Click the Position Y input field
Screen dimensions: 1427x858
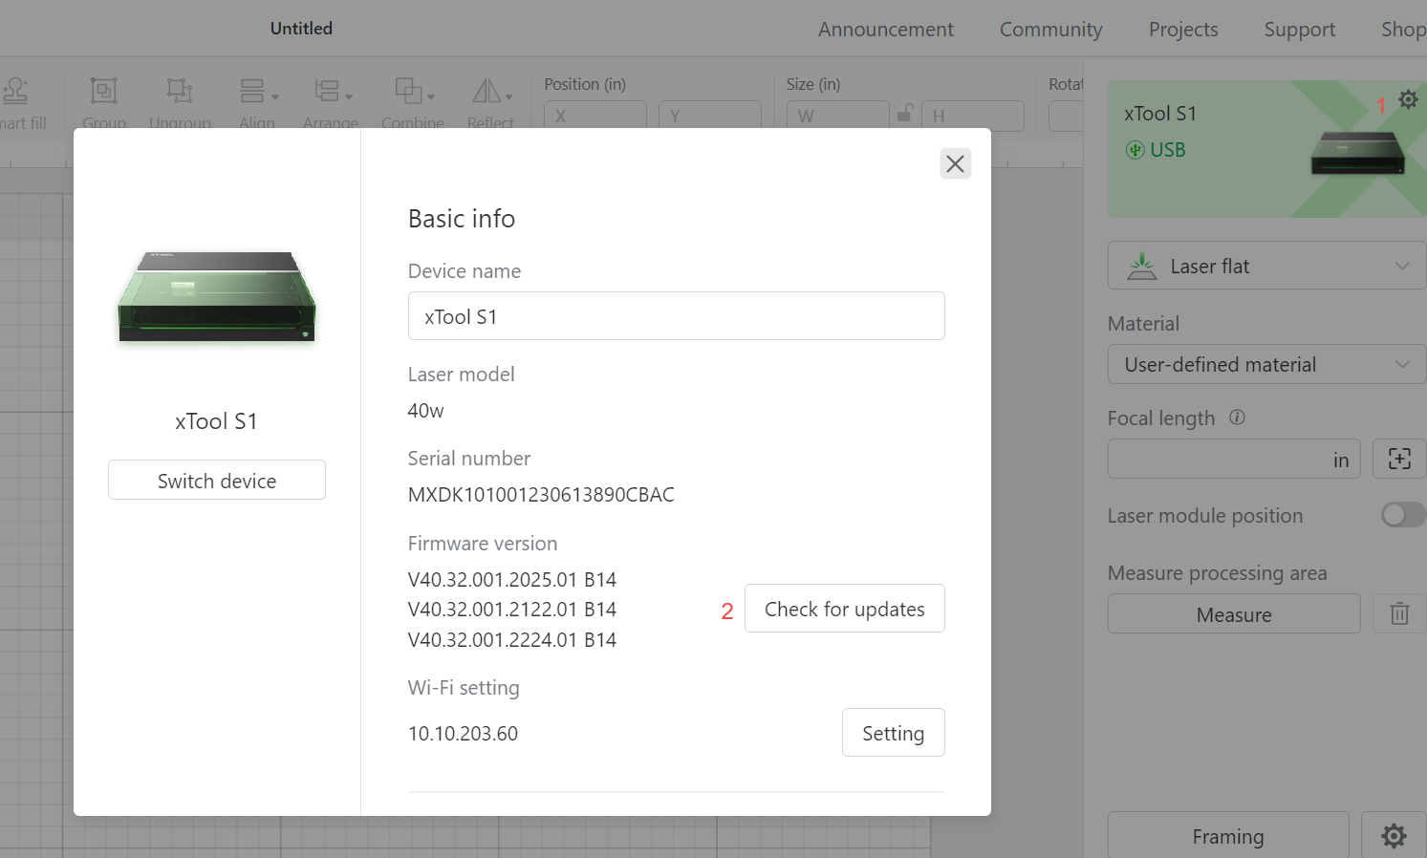click(710, 115)
